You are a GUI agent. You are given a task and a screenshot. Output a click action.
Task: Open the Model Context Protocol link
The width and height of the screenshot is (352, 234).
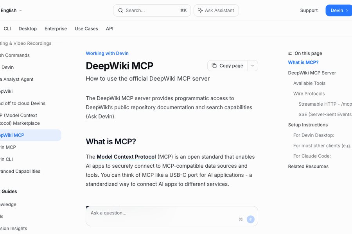126,157
